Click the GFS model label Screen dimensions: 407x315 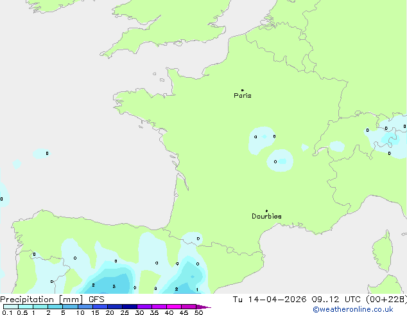tap(96, 300)
